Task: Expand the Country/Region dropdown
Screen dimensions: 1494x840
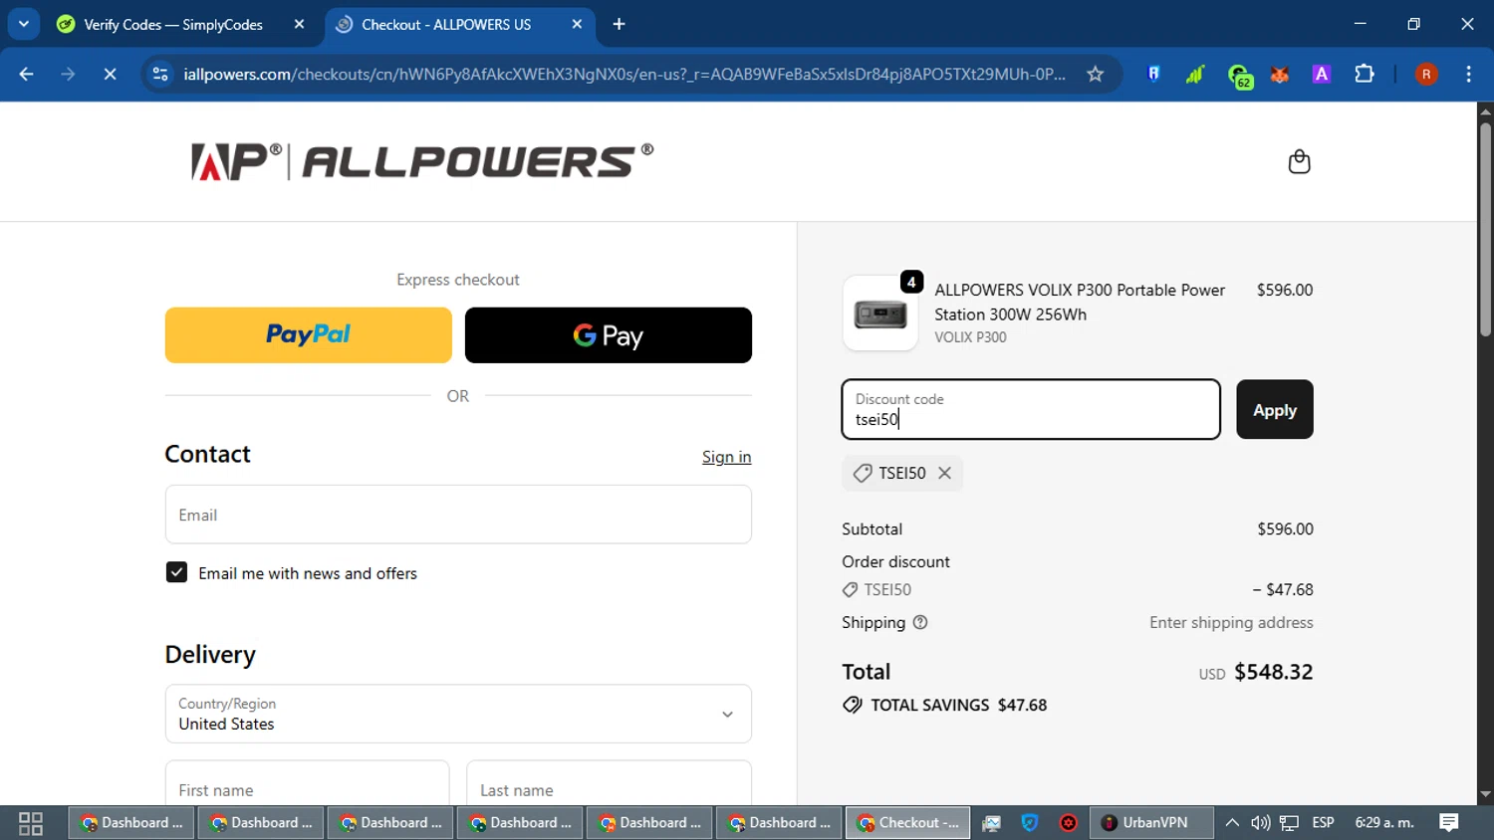Action: [x=458, y=714]
